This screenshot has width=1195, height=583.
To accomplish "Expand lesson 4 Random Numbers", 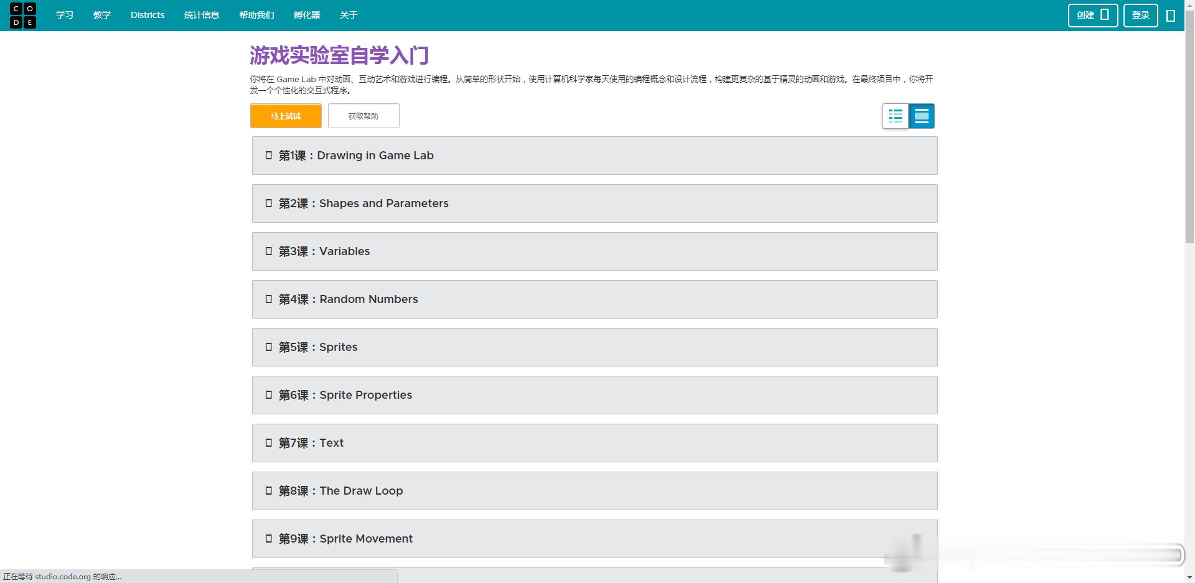I will pyautogui.click(x=594, y=299).
